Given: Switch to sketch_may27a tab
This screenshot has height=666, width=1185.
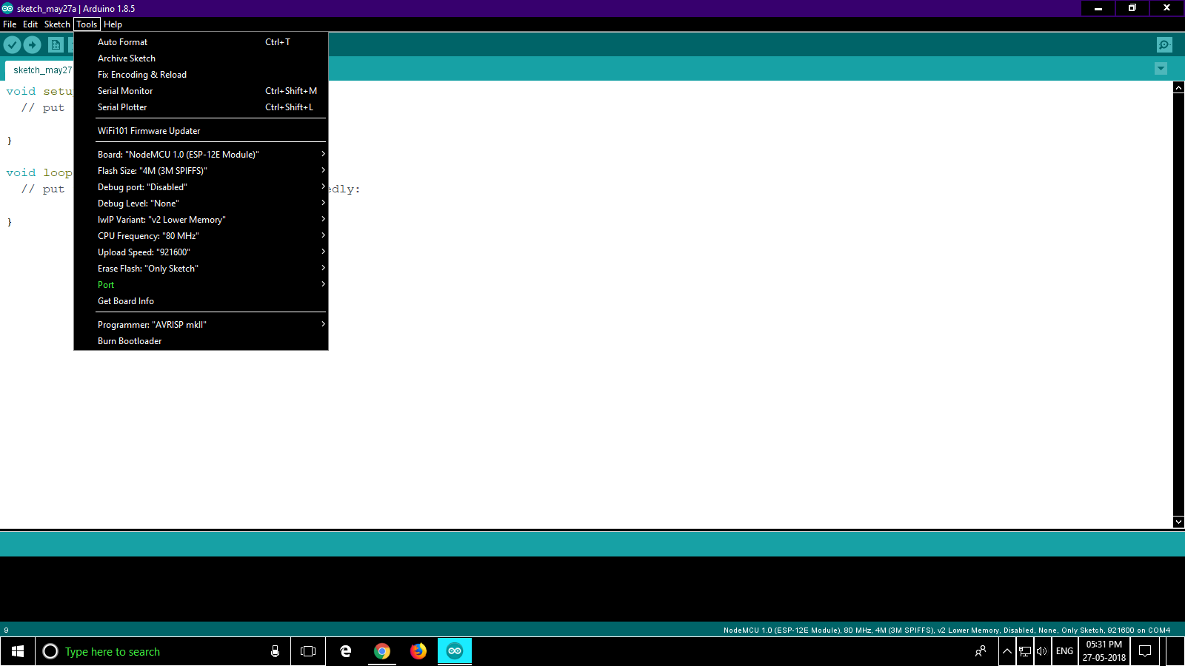Looking at the screenshot, I should pos(40,70).
